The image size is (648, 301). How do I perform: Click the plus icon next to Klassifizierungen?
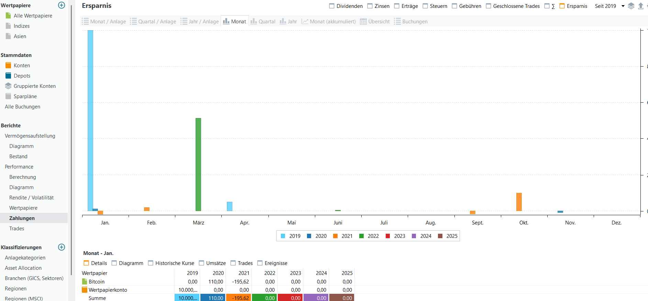(62, 247)
